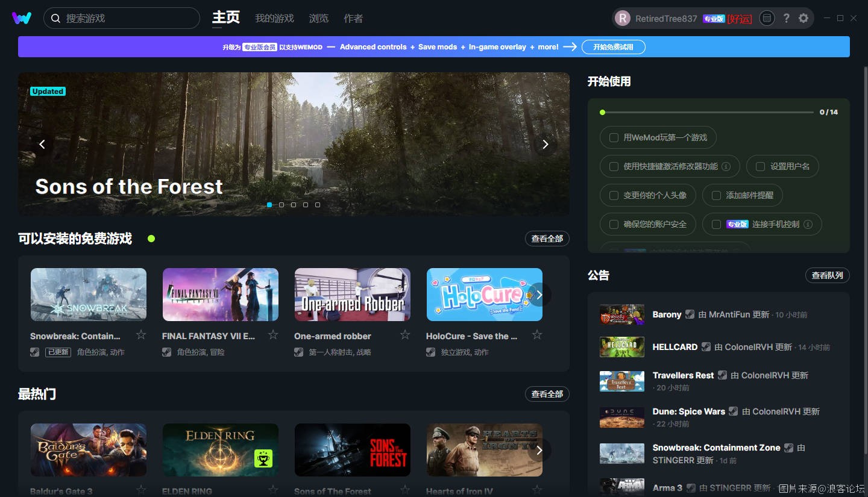868x497 pixels.
Task: Open the Barony announcement entry
Action: tap(719, 314)
